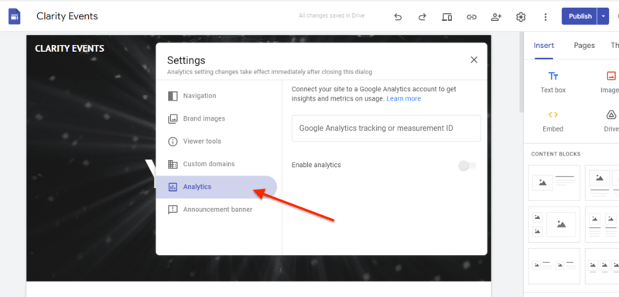Click the Custom domains building icon
This screenshot has width=619, height=297.
click(173, 164)
